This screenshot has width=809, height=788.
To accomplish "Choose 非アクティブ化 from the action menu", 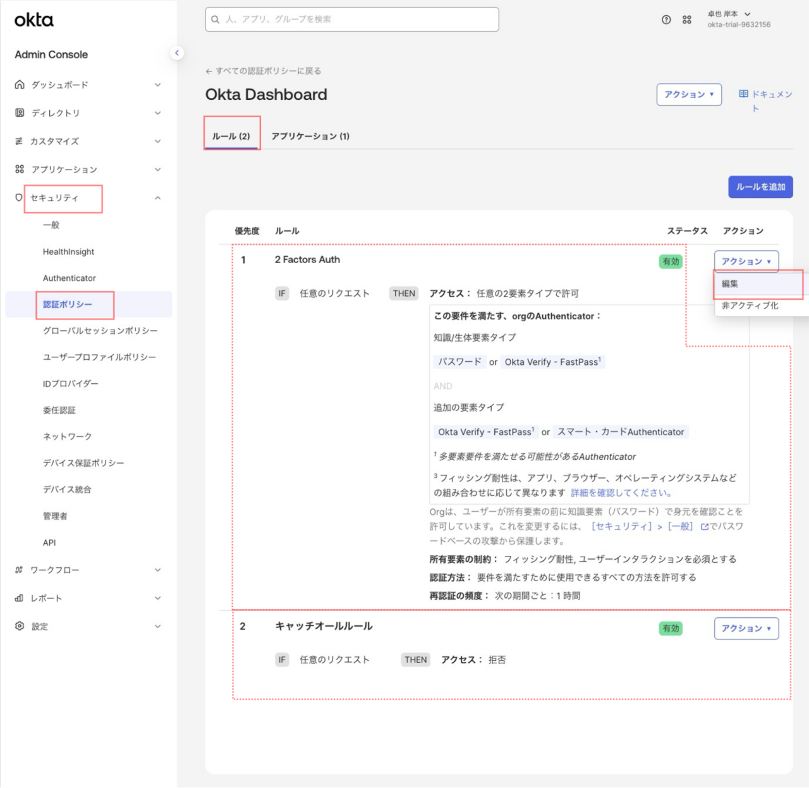I will click(x=750, y=305).
